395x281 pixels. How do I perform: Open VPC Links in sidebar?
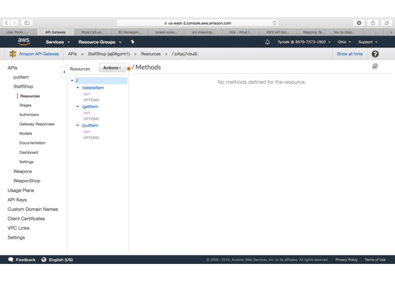point(18,228)
